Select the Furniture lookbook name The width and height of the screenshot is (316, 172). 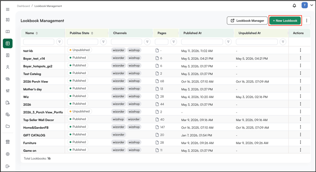tap(30, 143)
